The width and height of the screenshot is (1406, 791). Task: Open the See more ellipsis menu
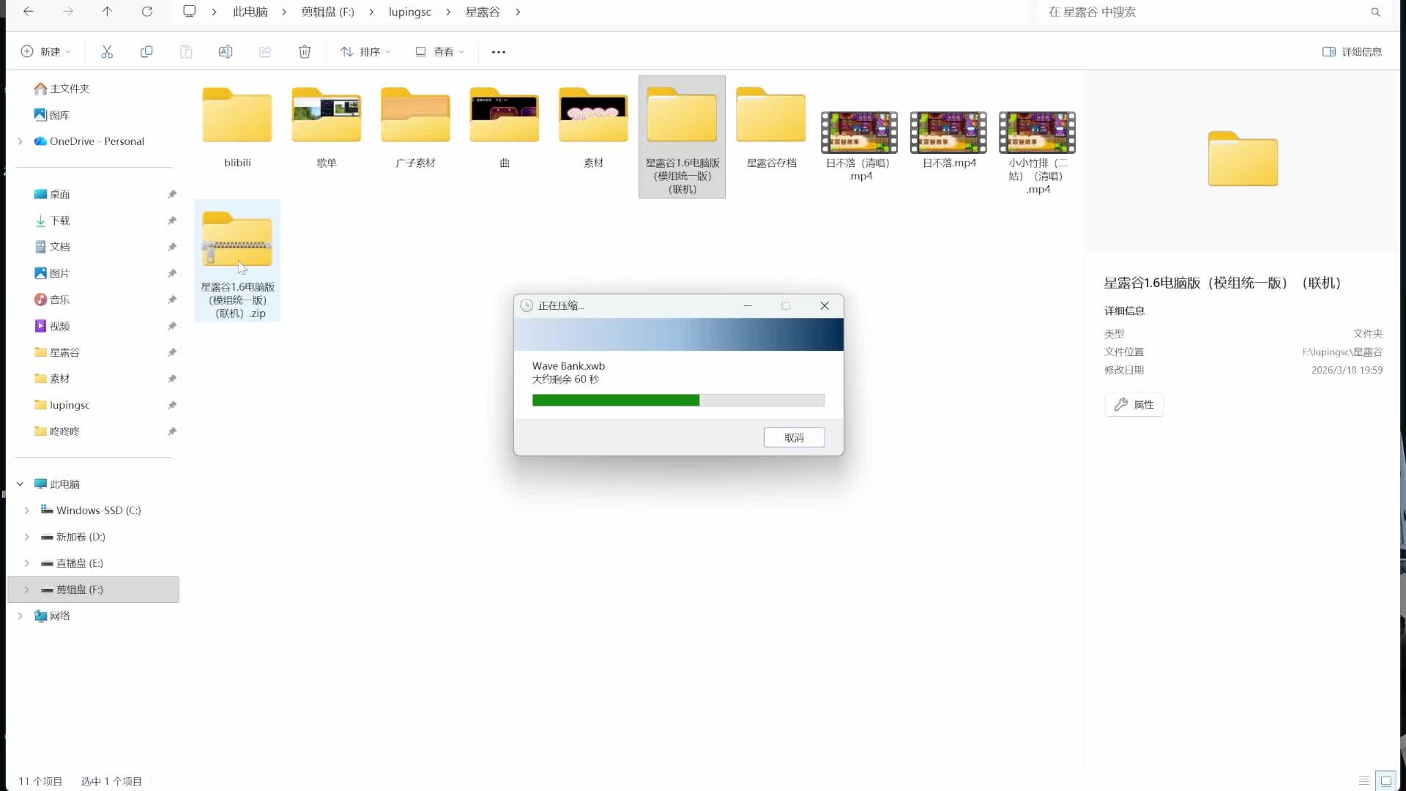(499, 52)
